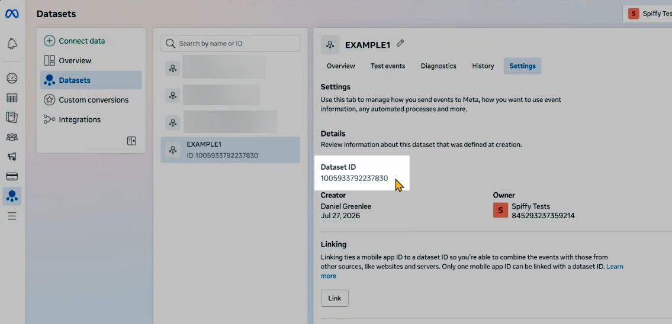Viewport: 672px width, 324px height.
Task: Click the Connect data plus icon
Action: [50, 41]
